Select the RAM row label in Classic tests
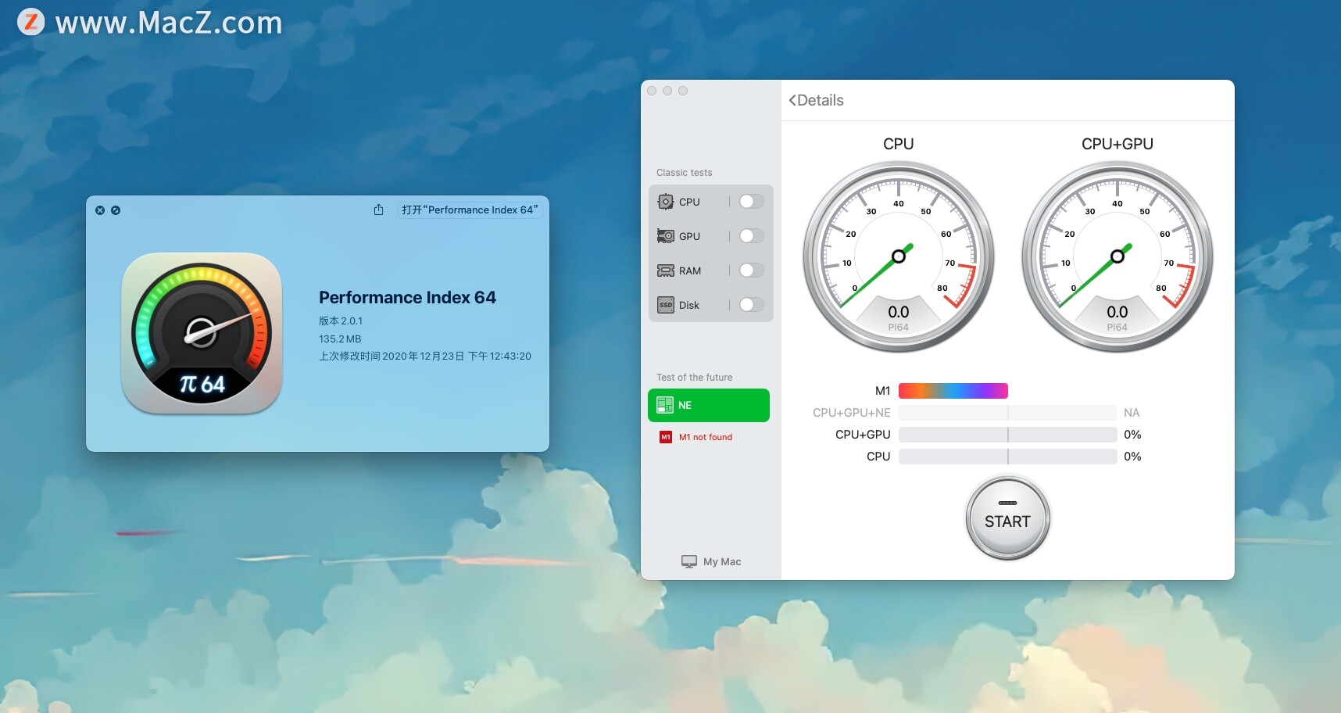1341x713 pixels. coord(690,271)
